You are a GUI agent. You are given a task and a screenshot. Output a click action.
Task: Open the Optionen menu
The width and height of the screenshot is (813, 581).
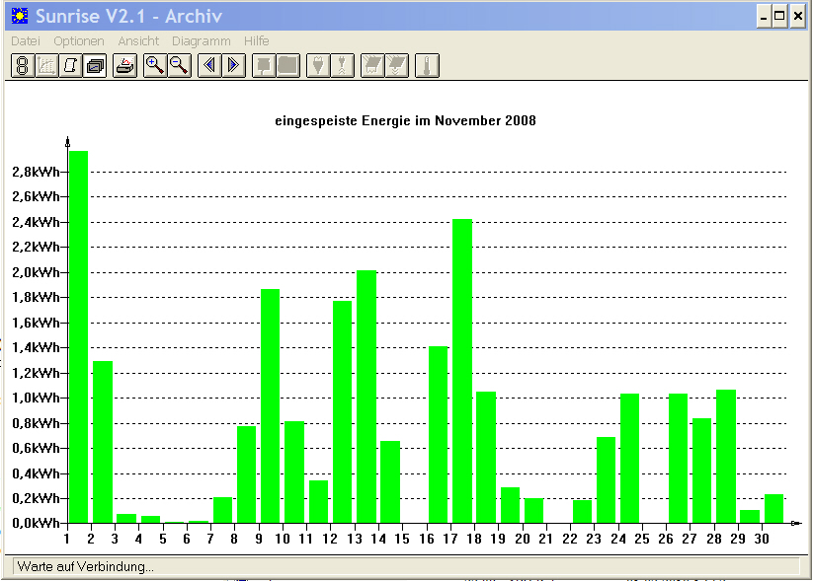79,40
